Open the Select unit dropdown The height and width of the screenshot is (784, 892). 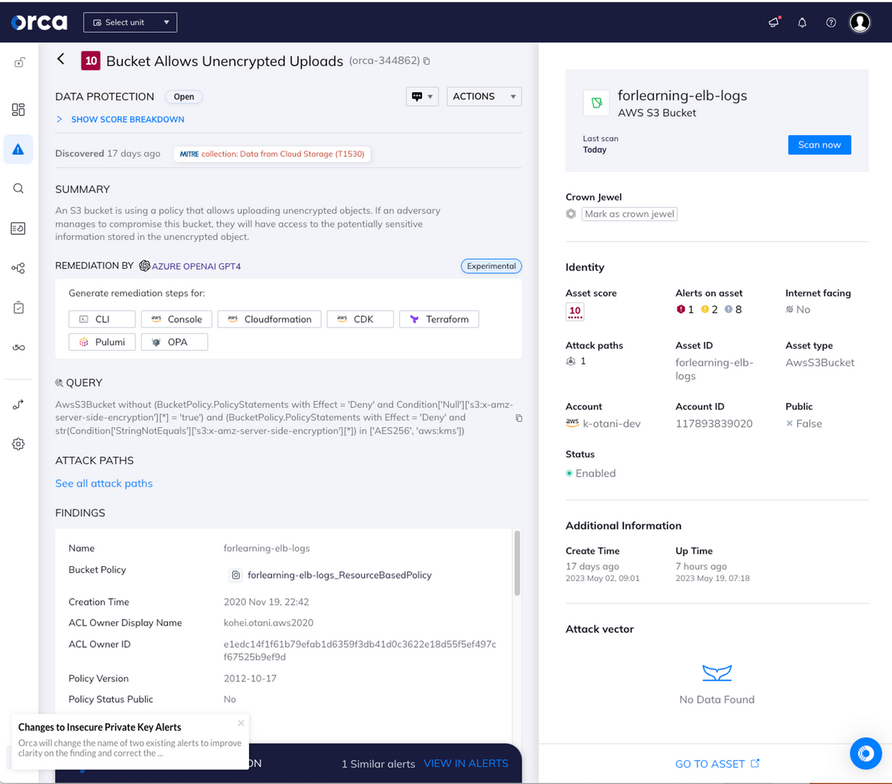click(130, 22)
